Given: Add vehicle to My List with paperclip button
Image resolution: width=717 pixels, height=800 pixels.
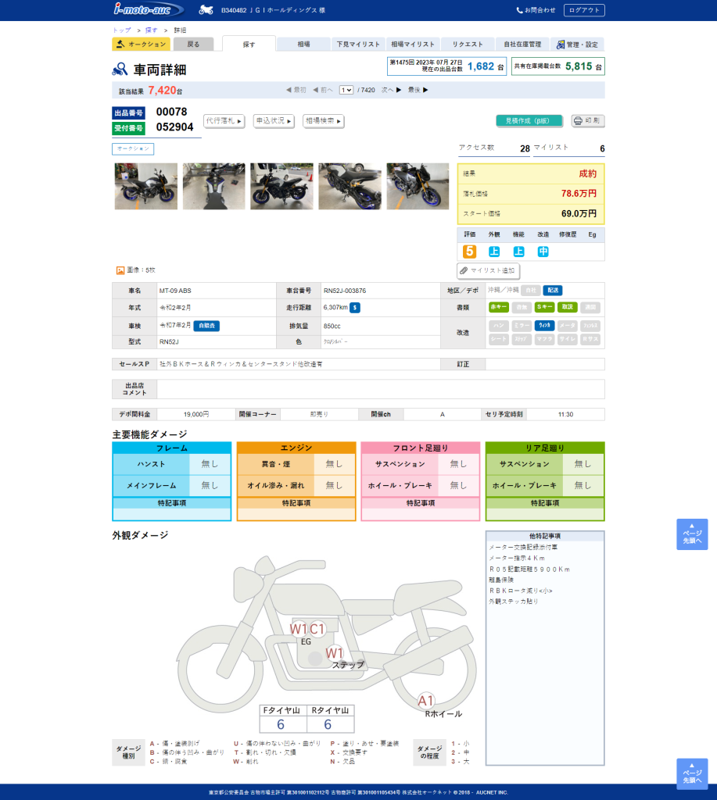Looking at the screenshot, I should click(x=489, y=270).
